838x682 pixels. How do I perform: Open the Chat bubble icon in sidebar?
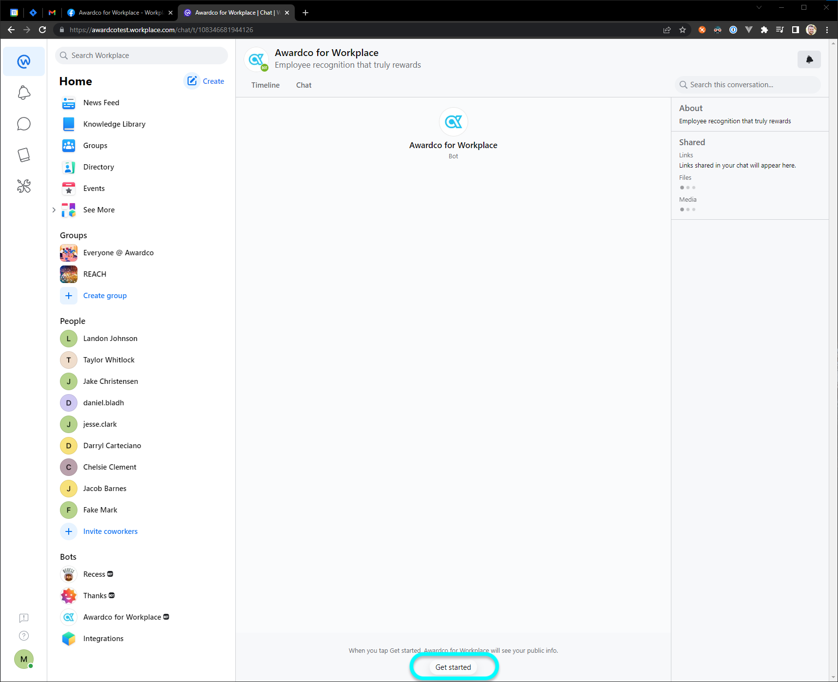[x=24, y=124]
